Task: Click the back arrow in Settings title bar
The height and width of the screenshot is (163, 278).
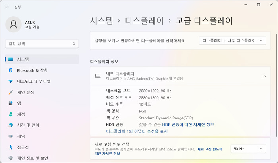Action: pos(7,6)
